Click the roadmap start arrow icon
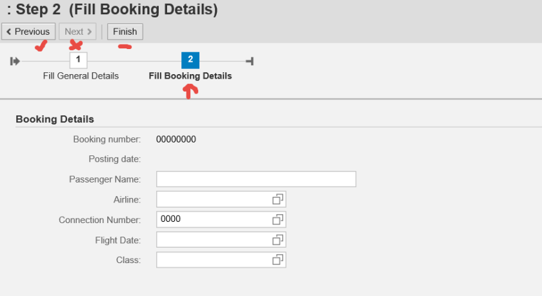The height and width of the screenshot is (296, 542). 15,61
